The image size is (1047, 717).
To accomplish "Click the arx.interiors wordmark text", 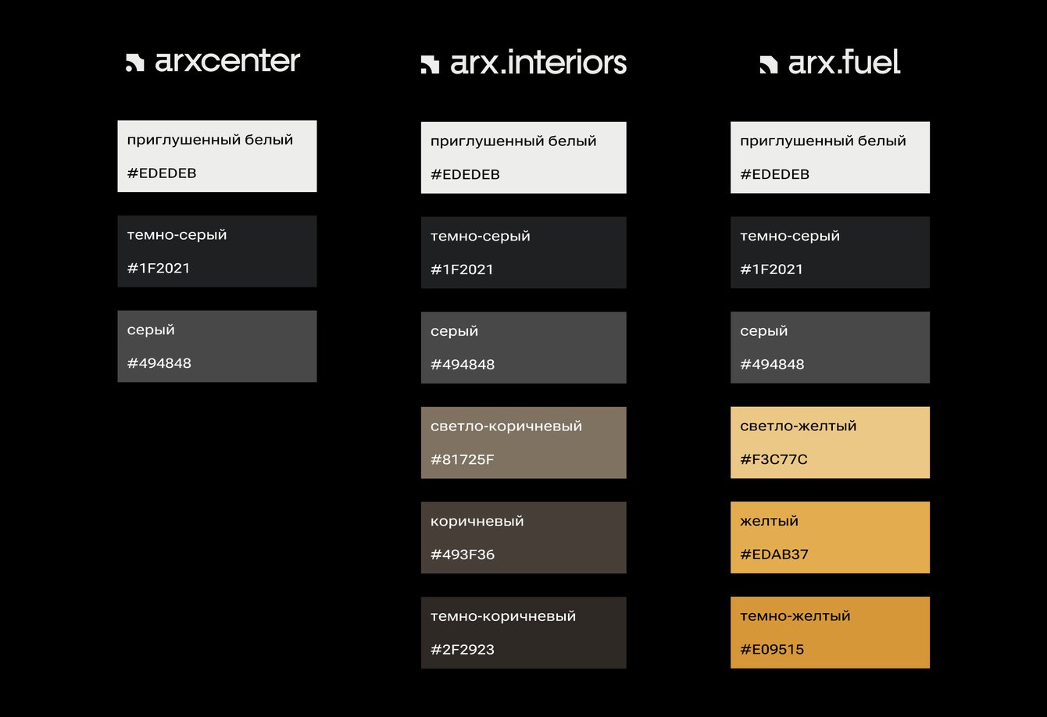I will pos(538,63).
